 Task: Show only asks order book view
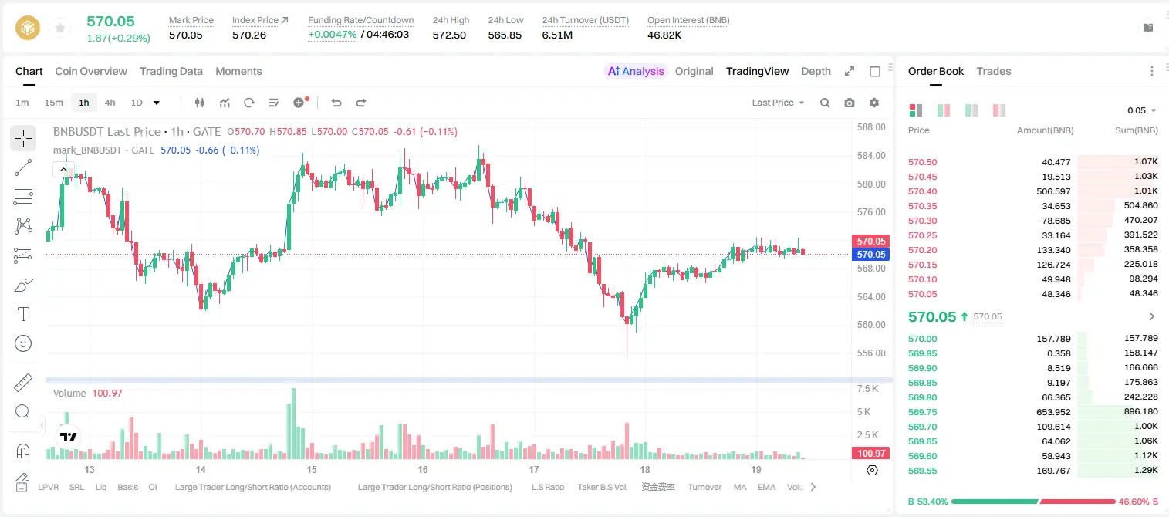coord(999,110)
